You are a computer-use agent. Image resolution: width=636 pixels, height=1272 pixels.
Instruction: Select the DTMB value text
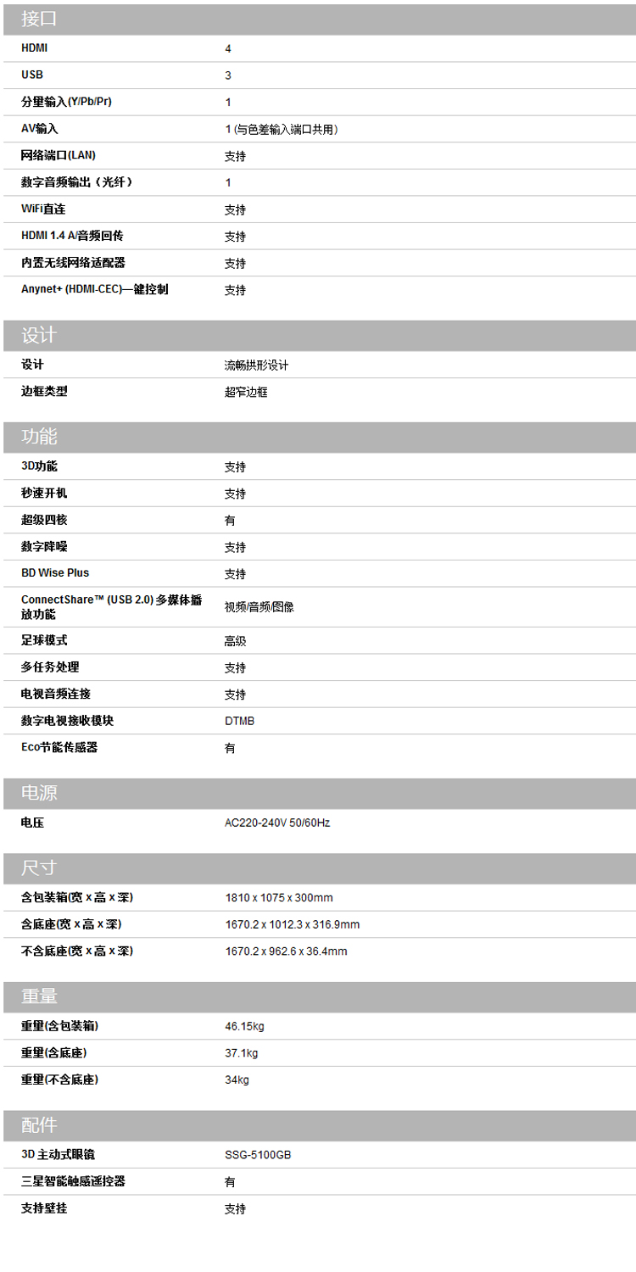click(239, 721)
